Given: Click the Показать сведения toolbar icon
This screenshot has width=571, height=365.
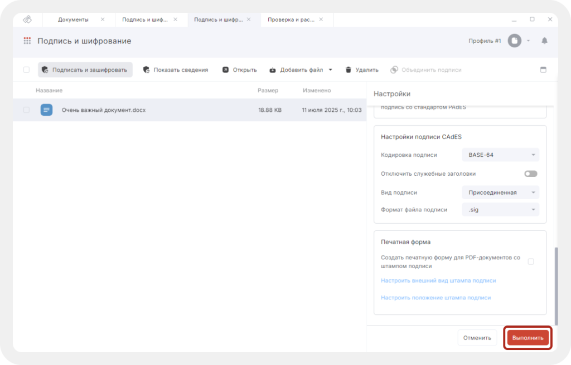Looking at the screenshot, I should pyautogui.click(x=147, y=70).
